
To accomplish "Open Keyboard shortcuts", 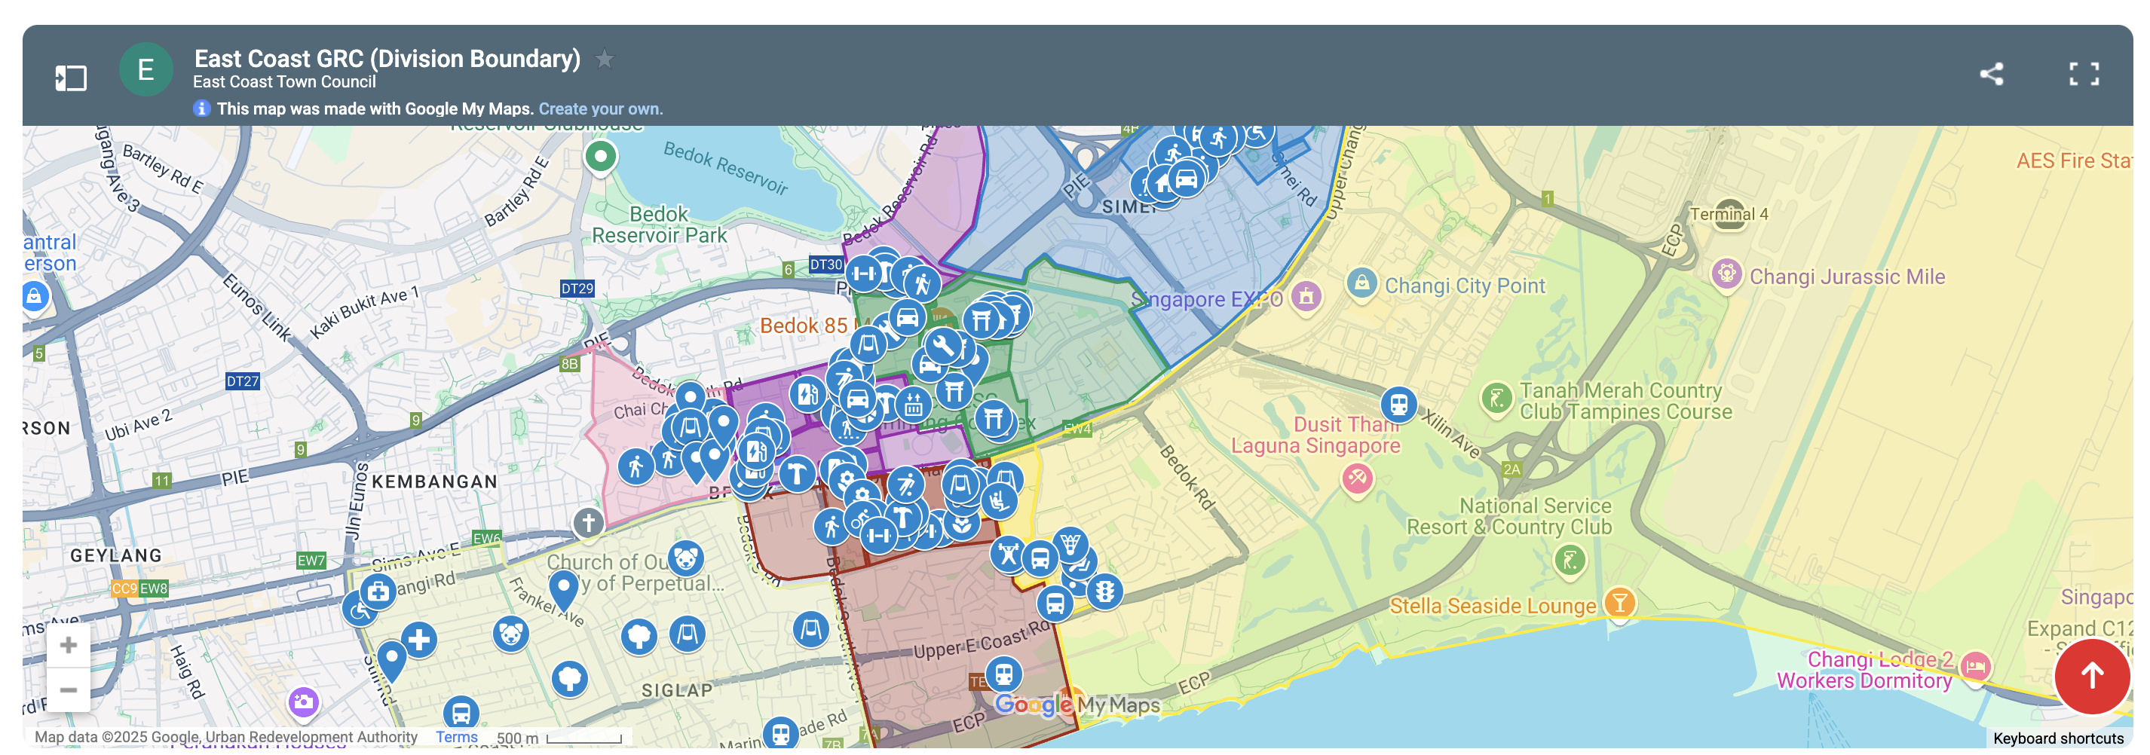I will click(2057, 738).
